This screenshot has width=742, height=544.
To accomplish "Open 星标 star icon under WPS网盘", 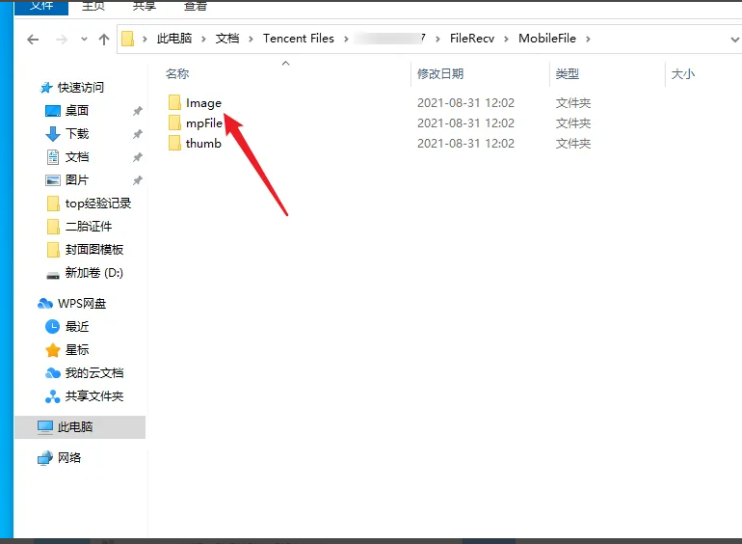I will click(x=53, y=350).
